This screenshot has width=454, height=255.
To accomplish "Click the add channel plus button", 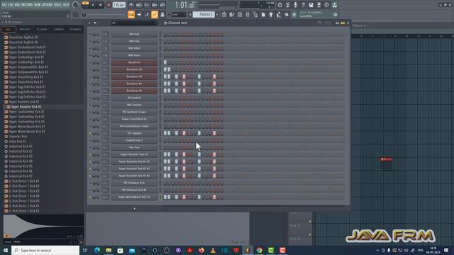I will (x=134, y=208).
